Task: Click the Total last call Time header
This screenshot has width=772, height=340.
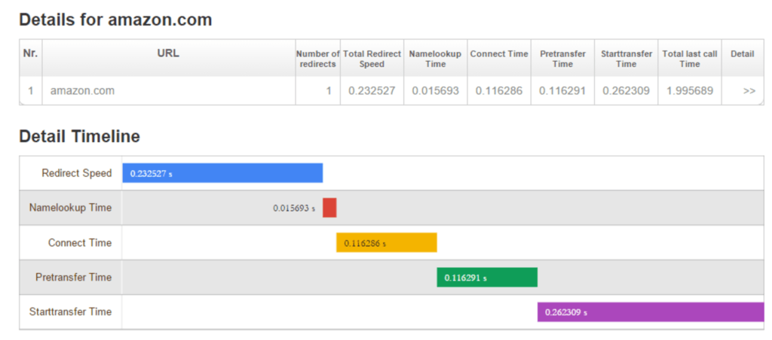Action: pyautogui.click(x=690, y=59)
